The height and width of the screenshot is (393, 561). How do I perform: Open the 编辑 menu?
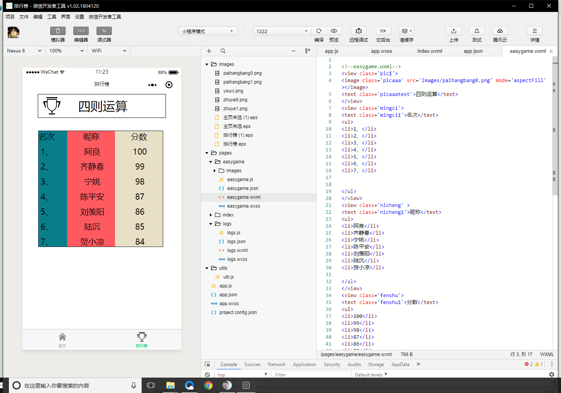38,17
